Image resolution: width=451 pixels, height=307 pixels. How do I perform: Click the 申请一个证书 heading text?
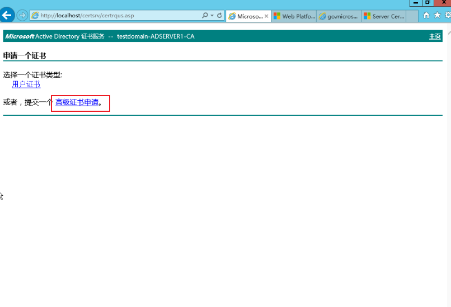pyautogui.click(x=25, y=56)
